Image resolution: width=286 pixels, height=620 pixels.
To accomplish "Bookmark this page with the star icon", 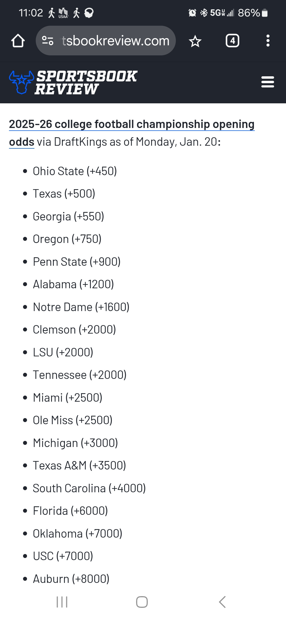I will (x=195, y=41).
